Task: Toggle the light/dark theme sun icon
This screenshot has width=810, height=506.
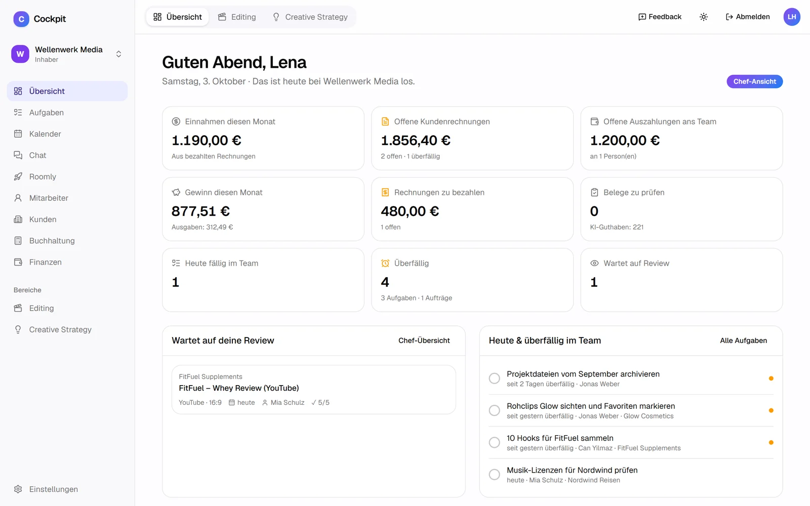Action: (x=704, y=17)
